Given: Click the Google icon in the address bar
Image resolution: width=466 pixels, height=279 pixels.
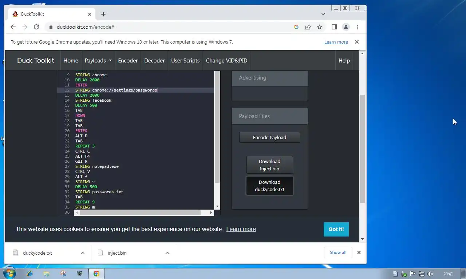Looking at the screenshot, I should (296, 27).
